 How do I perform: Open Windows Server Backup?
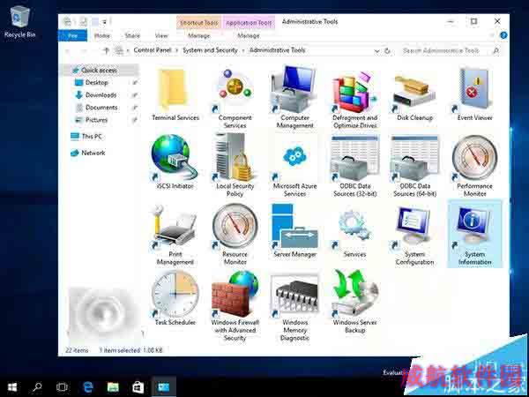click(354, 302)
